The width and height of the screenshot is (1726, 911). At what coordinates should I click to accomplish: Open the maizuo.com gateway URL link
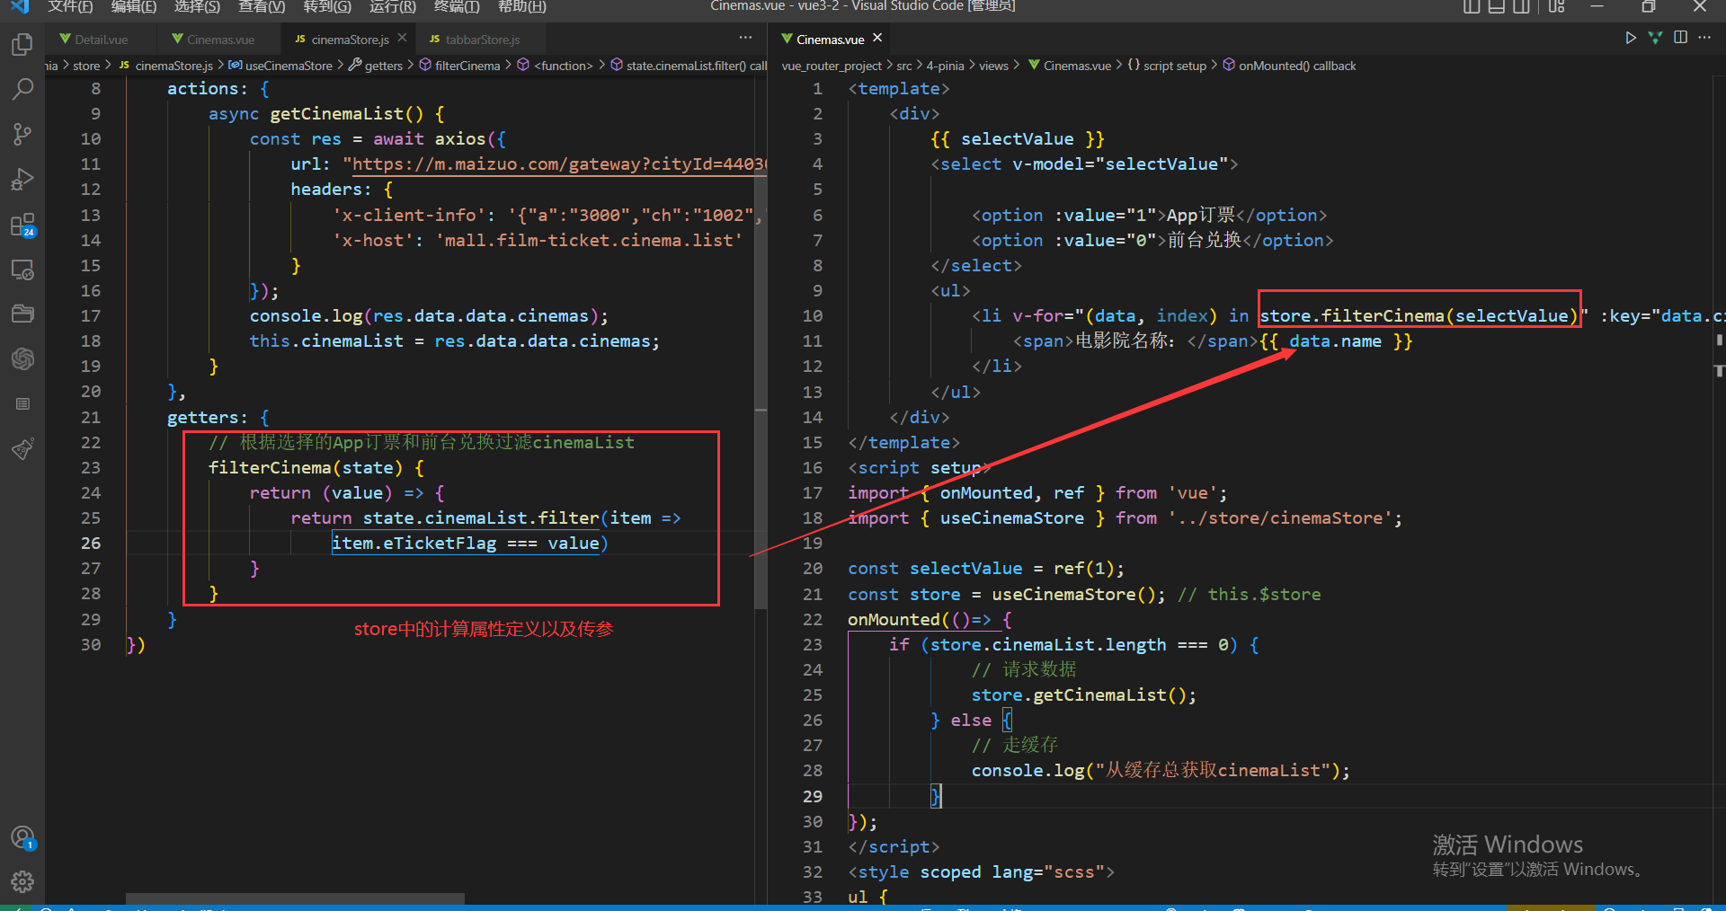pyautogui.click(x=559, y=164)
